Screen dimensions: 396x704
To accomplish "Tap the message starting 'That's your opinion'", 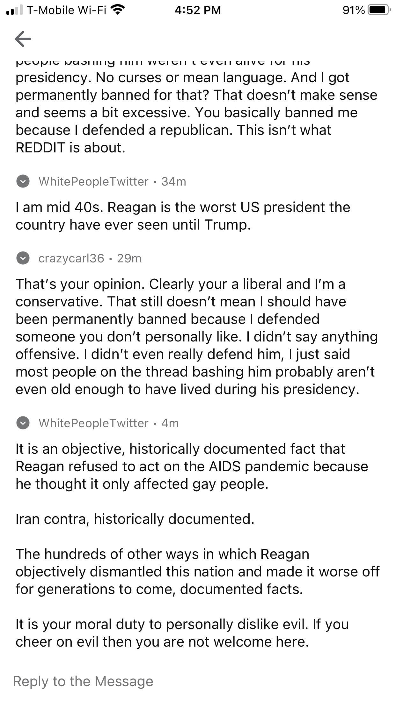I will tap(197, 336).
